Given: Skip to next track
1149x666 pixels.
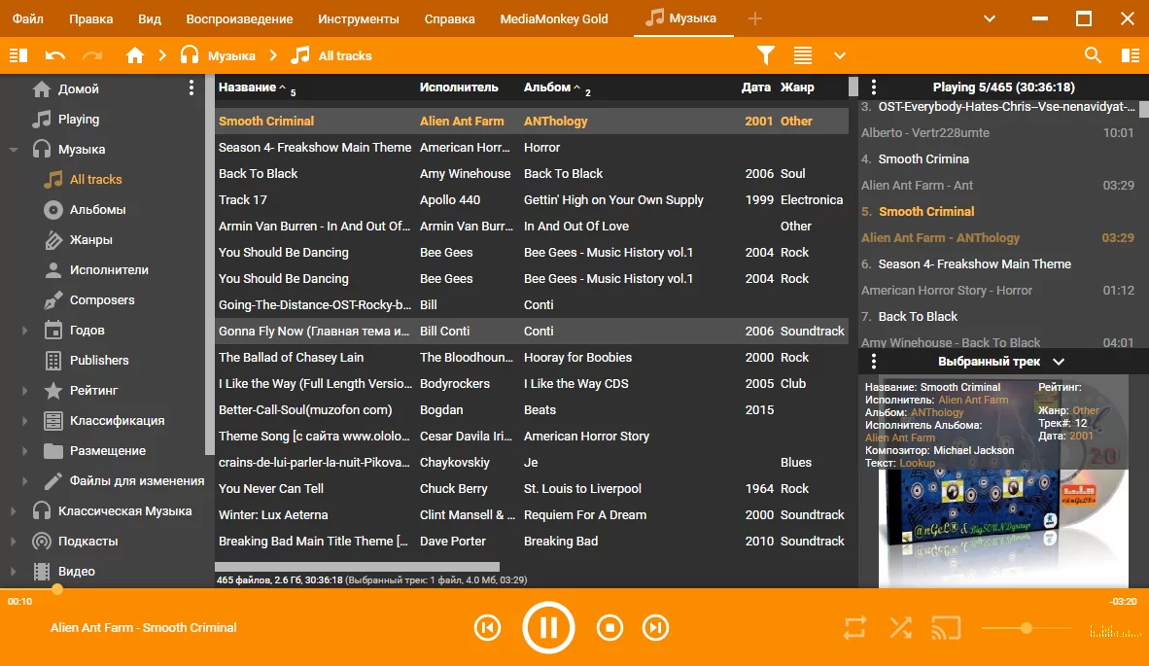Looking at the screenshot, I should coord(656,628).
